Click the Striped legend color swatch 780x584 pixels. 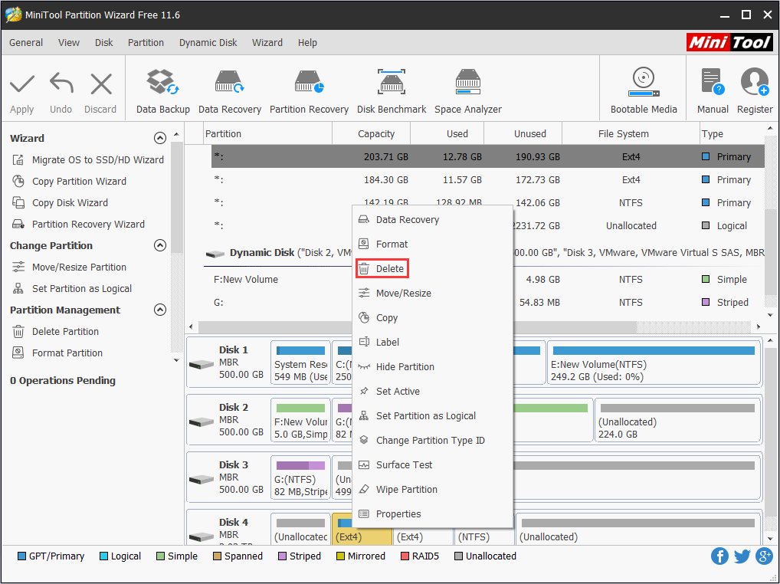coord(281,556)
